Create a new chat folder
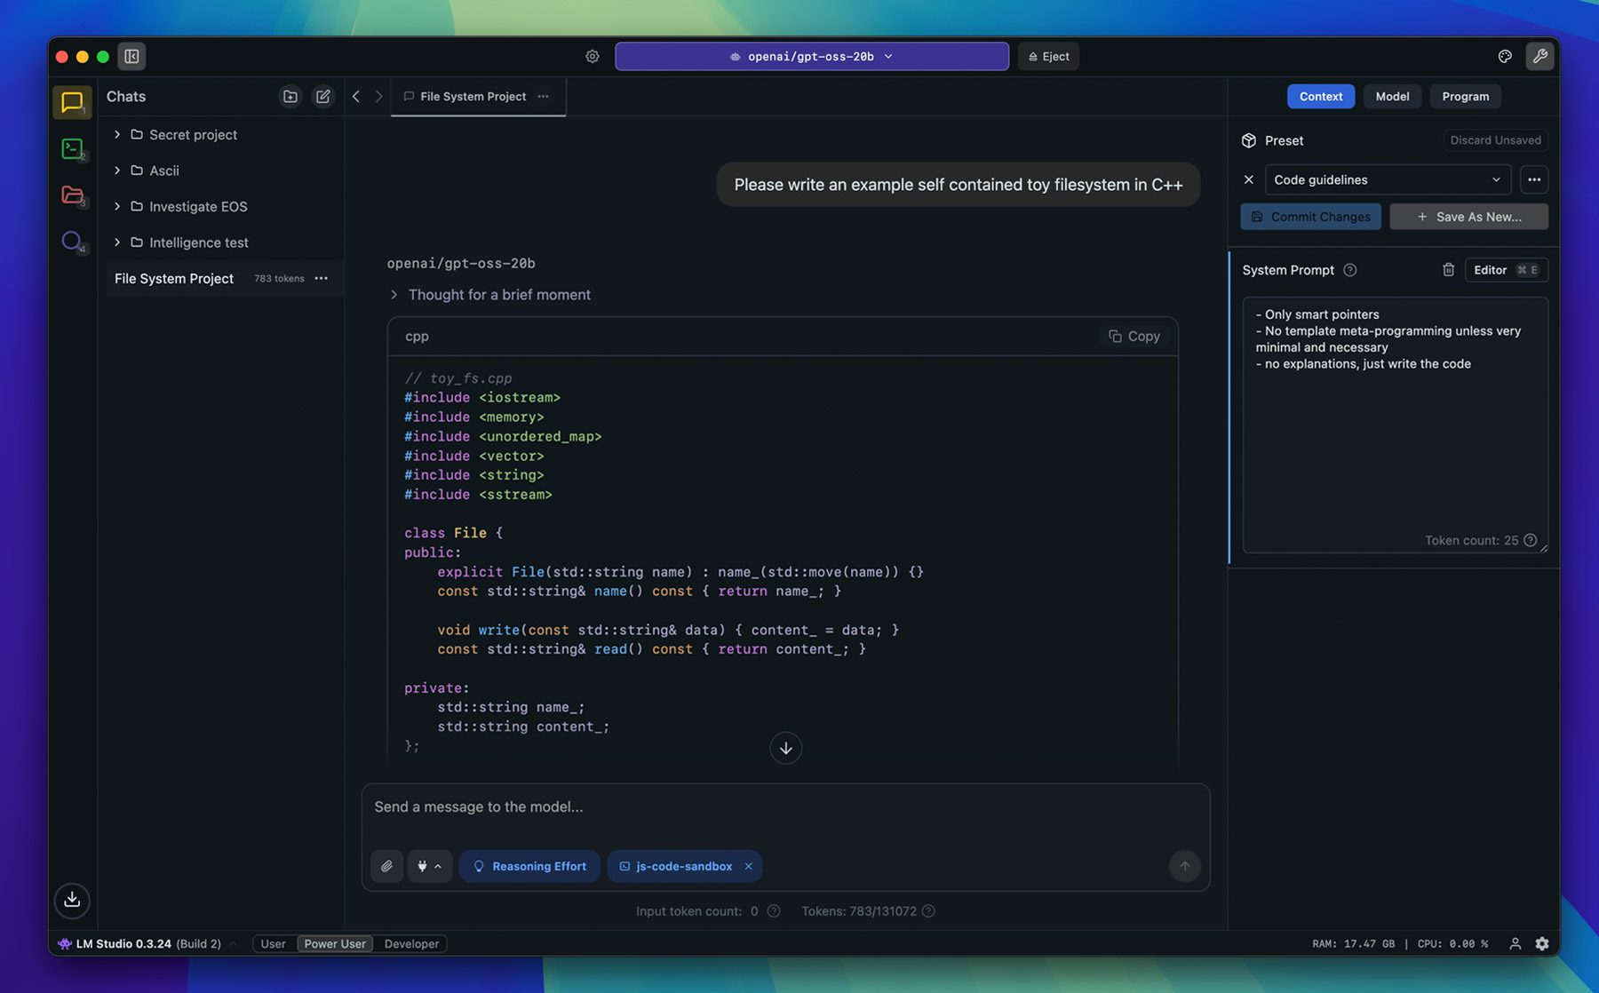The image size is (1599, 993). [290, 96]
